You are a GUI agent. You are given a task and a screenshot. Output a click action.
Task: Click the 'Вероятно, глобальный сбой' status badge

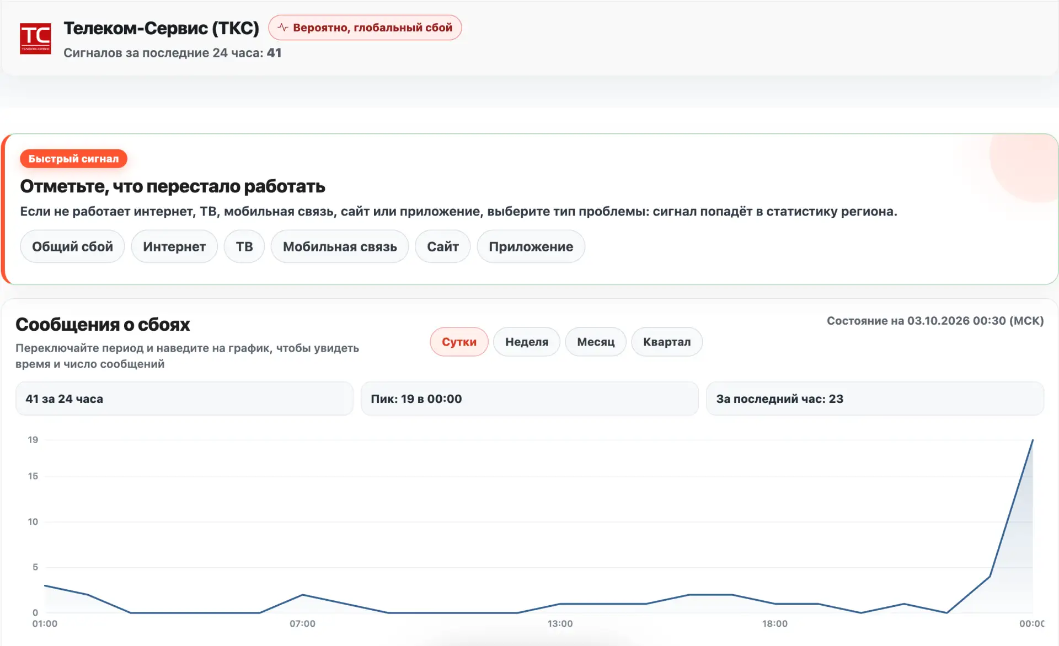365,28
